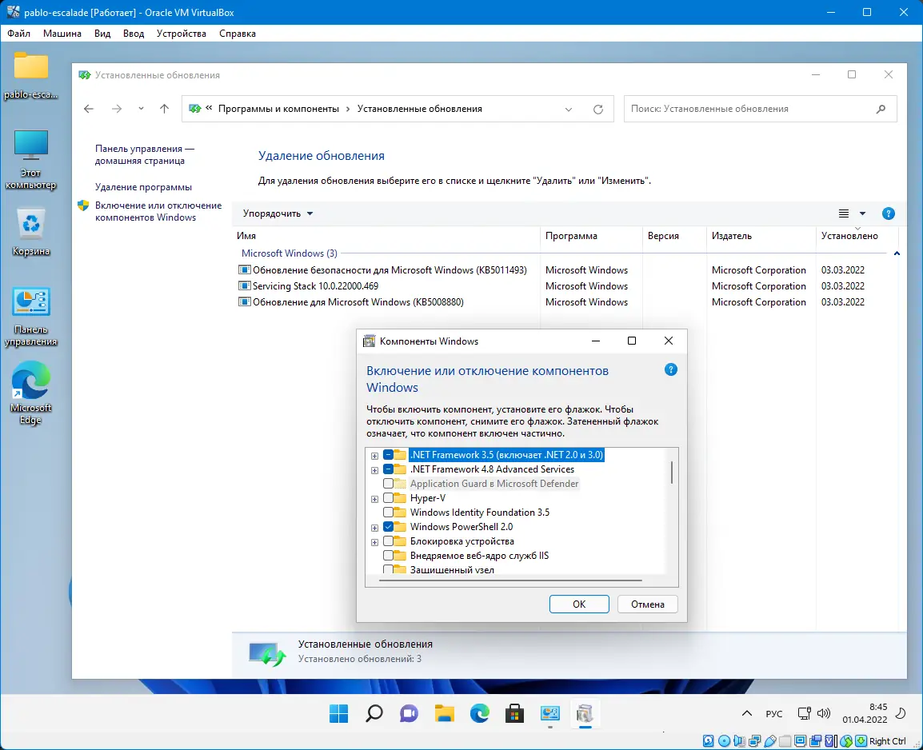Open VirtualBox 'Справка' menu
Screen dimensions: 923x750
(x=238, y=34)
